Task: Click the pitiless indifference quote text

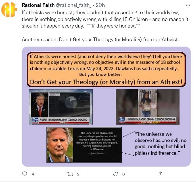Action: click(160, 143)
